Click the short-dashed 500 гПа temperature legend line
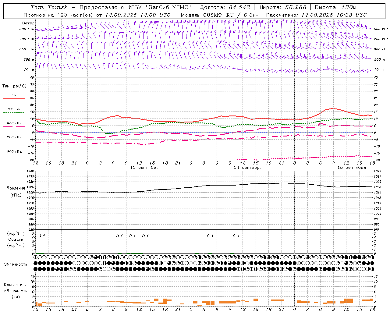This screenshot has height=312, width=390. pos(13,155)
